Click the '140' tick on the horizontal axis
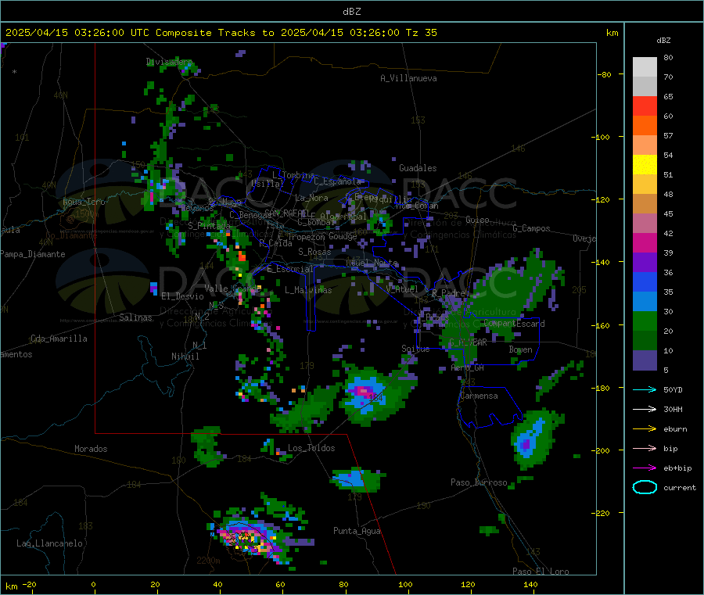 click(530, 584)
